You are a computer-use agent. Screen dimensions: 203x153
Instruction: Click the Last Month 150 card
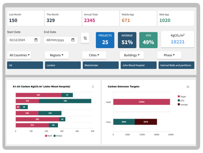tap(26, 18)
